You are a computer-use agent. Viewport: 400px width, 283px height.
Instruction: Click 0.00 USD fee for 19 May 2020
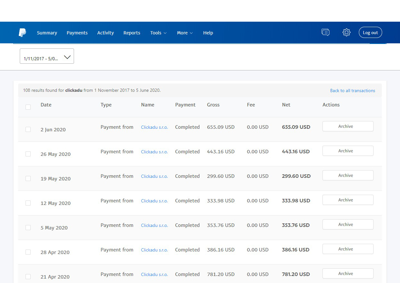pyautogui.click(x=258, y=176)
